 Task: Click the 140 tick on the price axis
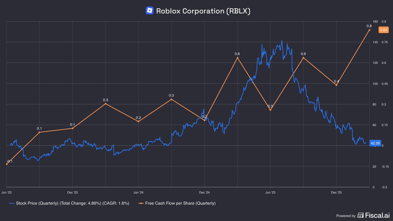point(375,42)
